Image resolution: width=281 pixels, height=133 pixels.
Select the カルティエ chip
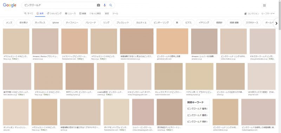tap(142, 23)
